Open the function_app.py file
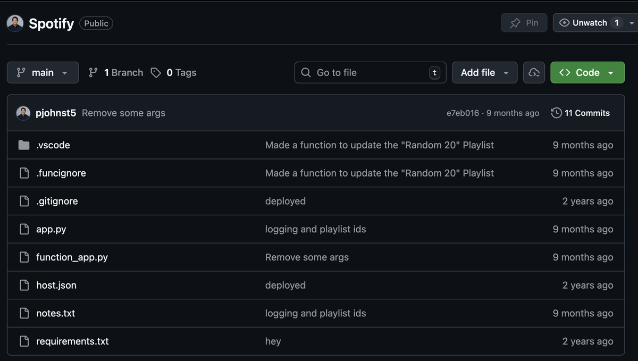This screenshot has height=361, width=638. [72, 257]
